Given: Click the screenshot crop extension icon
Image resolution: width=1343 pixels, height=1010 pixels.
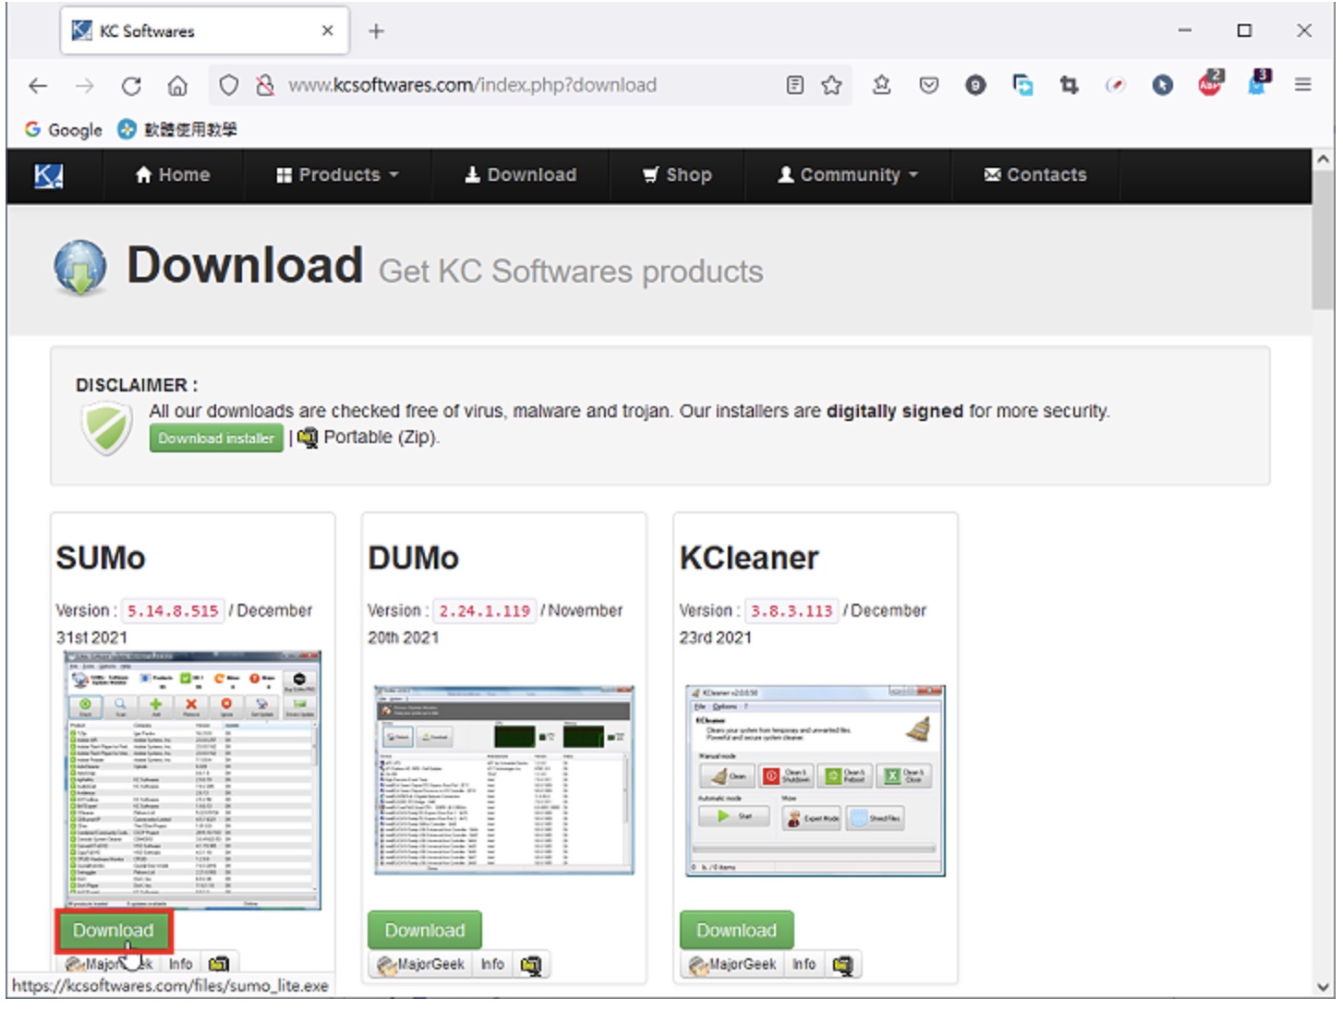Looking at the screenshot, I should [1070, 86].
